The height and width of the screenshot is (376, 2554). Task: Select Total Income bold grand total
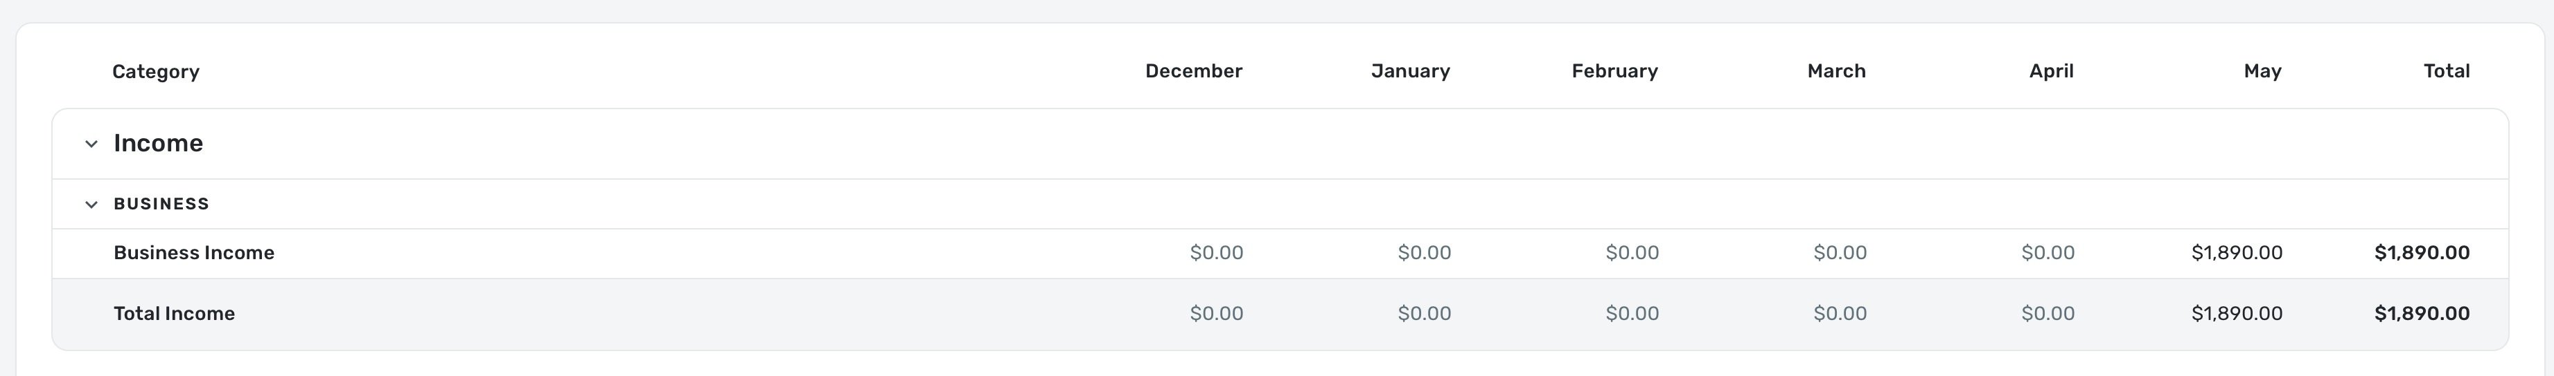[x=2421, y=314]
